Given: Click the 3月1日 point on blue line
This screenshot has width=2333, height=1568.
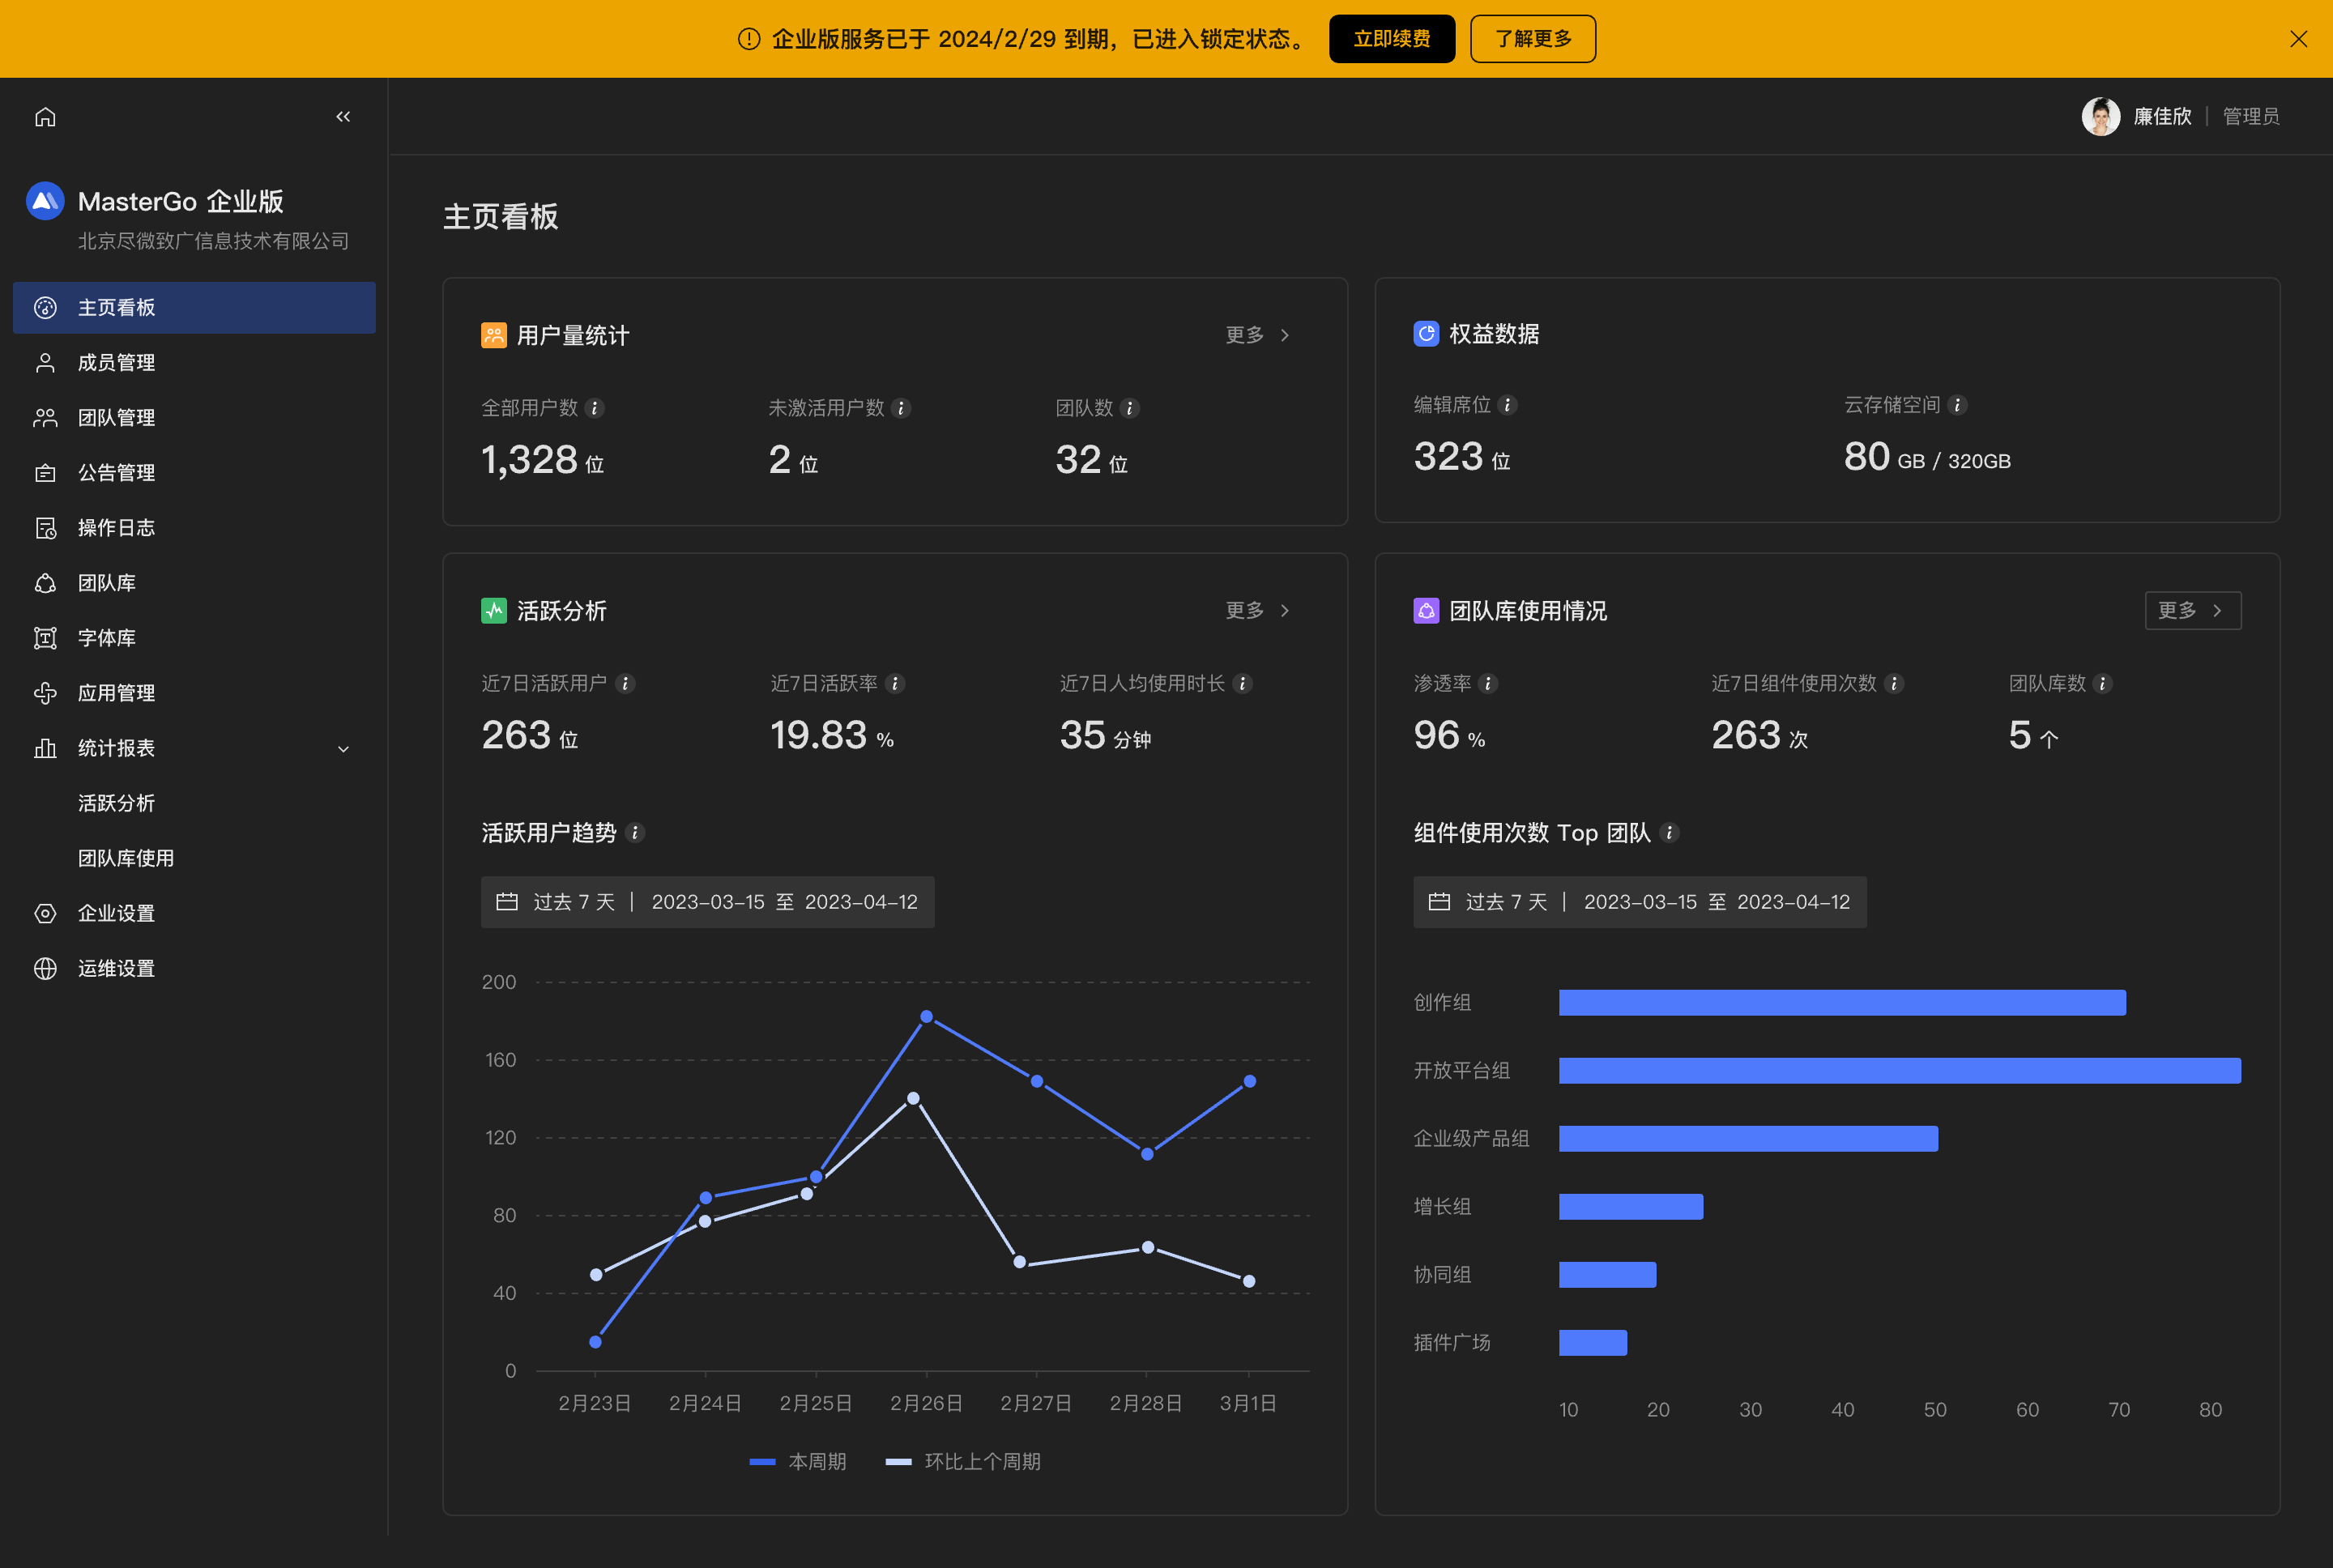Looking at the screenshot, I should click(x=1249, y=1081).
